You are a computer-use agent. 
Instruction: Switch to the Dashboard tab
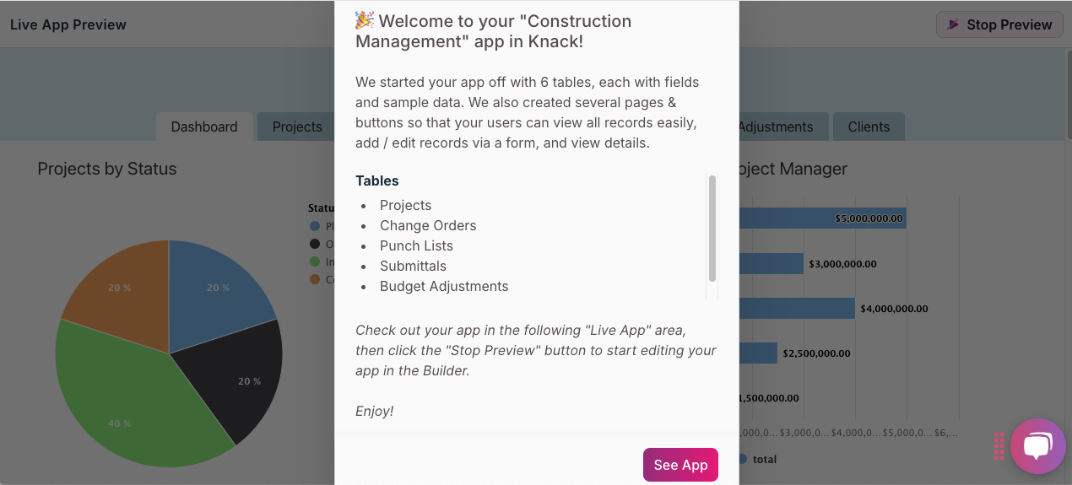click(x=204, y=127)
